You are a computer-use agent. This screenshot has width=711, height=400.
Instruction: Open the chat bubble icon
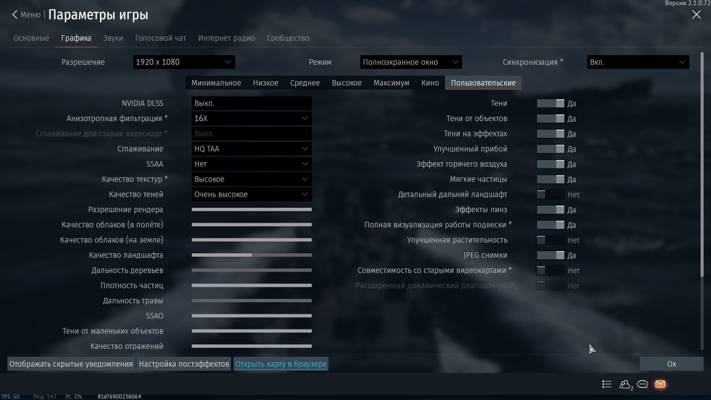643,384
